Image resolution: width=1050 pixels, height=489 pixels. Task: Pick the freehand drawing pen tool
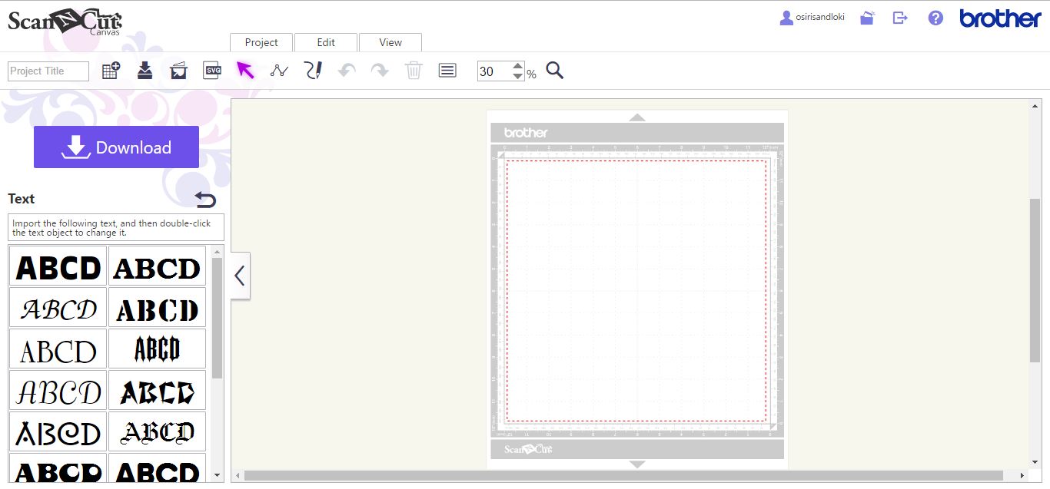[313, 70]
